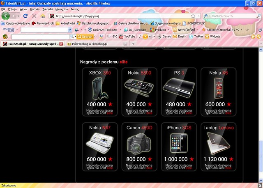Open the DAEMON Tools logo menu
The height and width of the screenshot is (188, 263).
point(8,30)
